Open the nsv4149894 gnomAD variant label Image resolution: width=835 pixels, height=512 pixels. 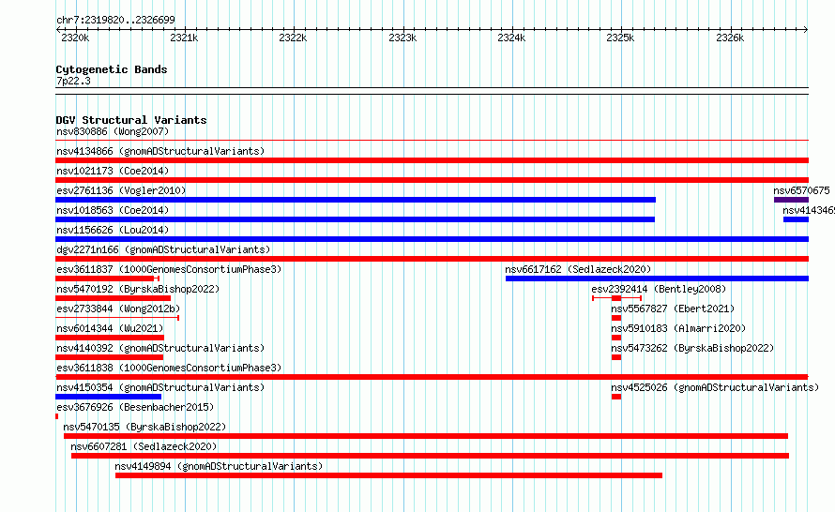219,466
